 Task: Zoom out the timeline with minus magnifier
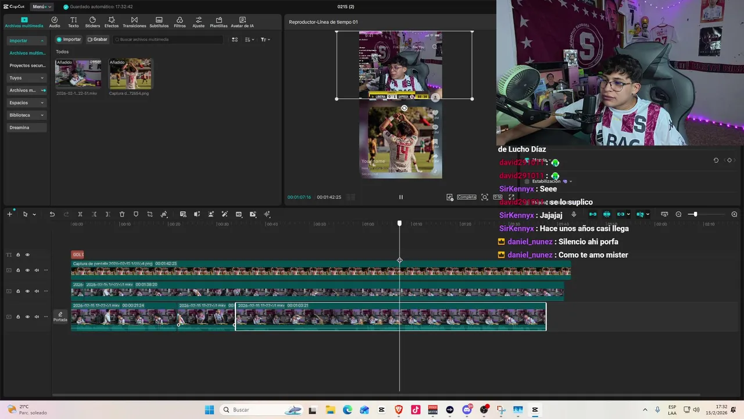click(x=678, y=214)
